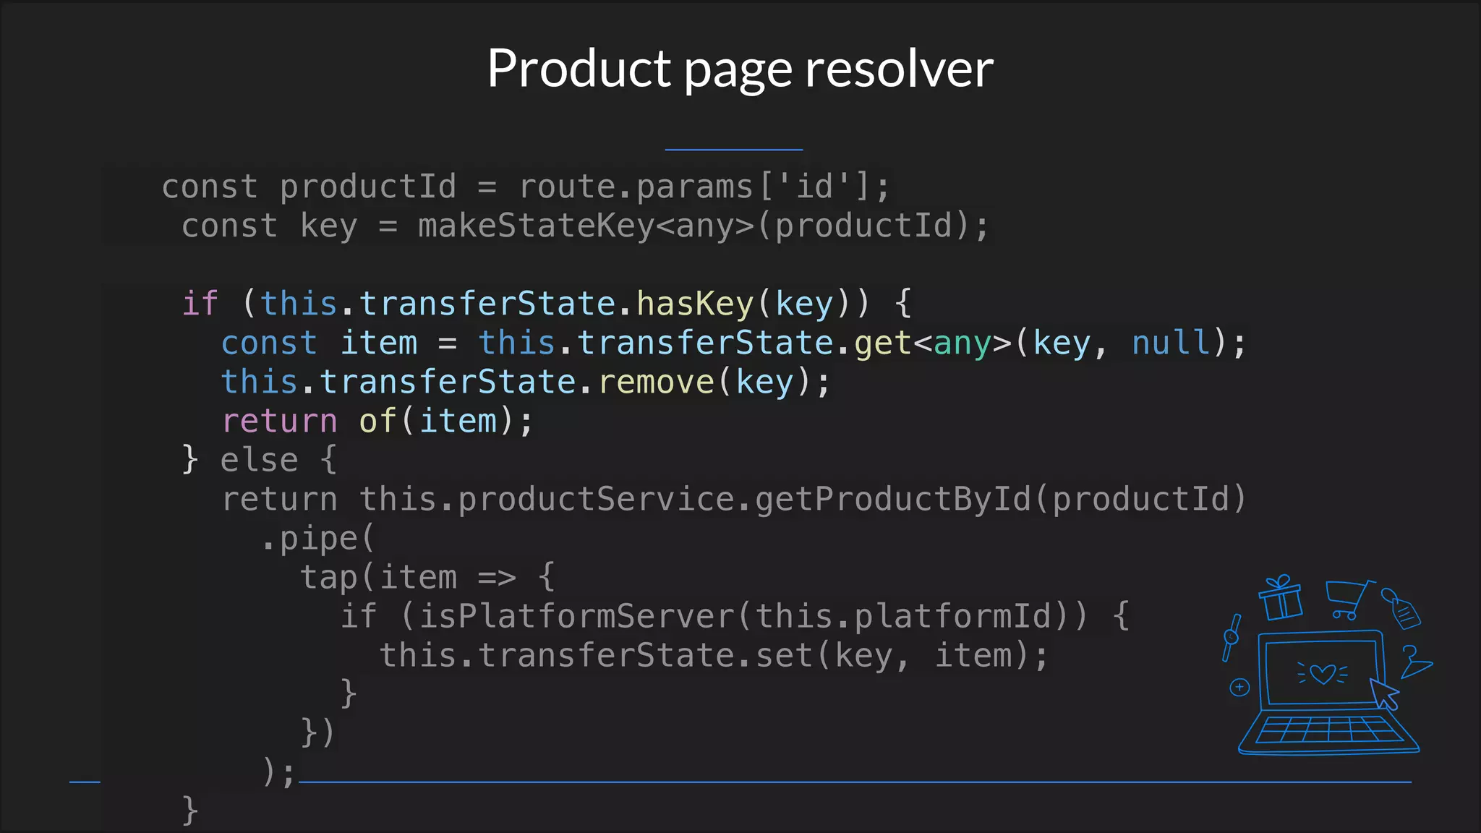Click the word remove in code
1481x833 pixels.
click(x=657, y=382)
